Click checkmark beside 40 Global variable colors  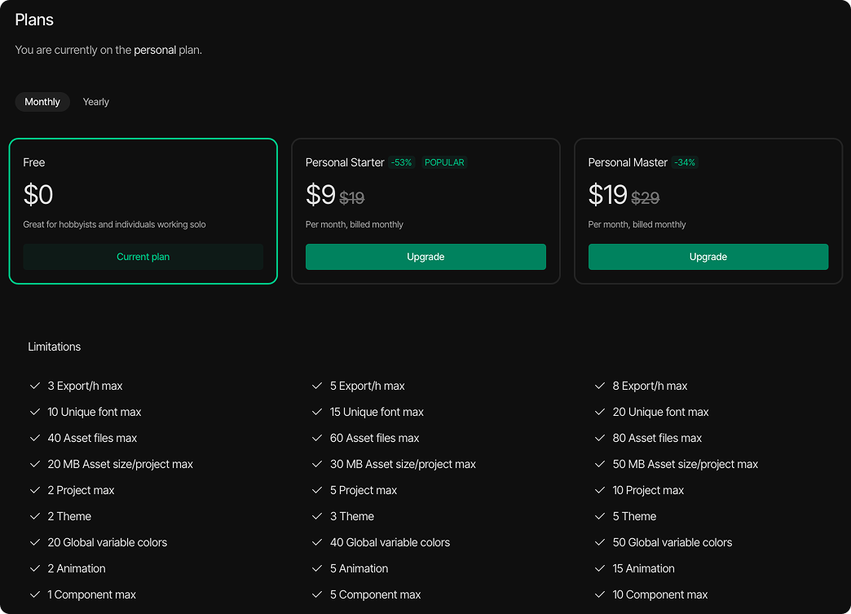click(x=318, y=542)
